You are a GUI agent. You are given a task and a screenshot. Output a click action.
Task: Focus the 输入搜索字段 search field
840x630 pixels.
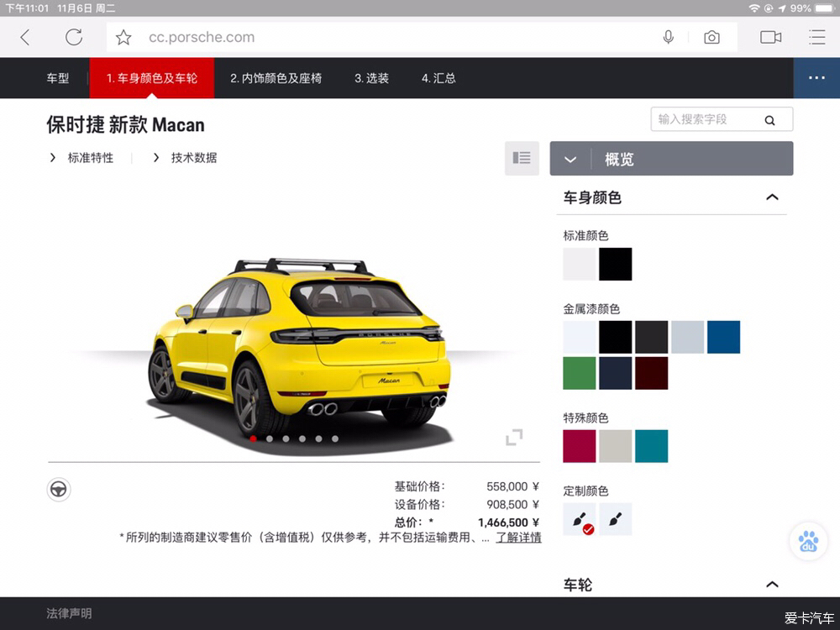[x=722, y=119]
